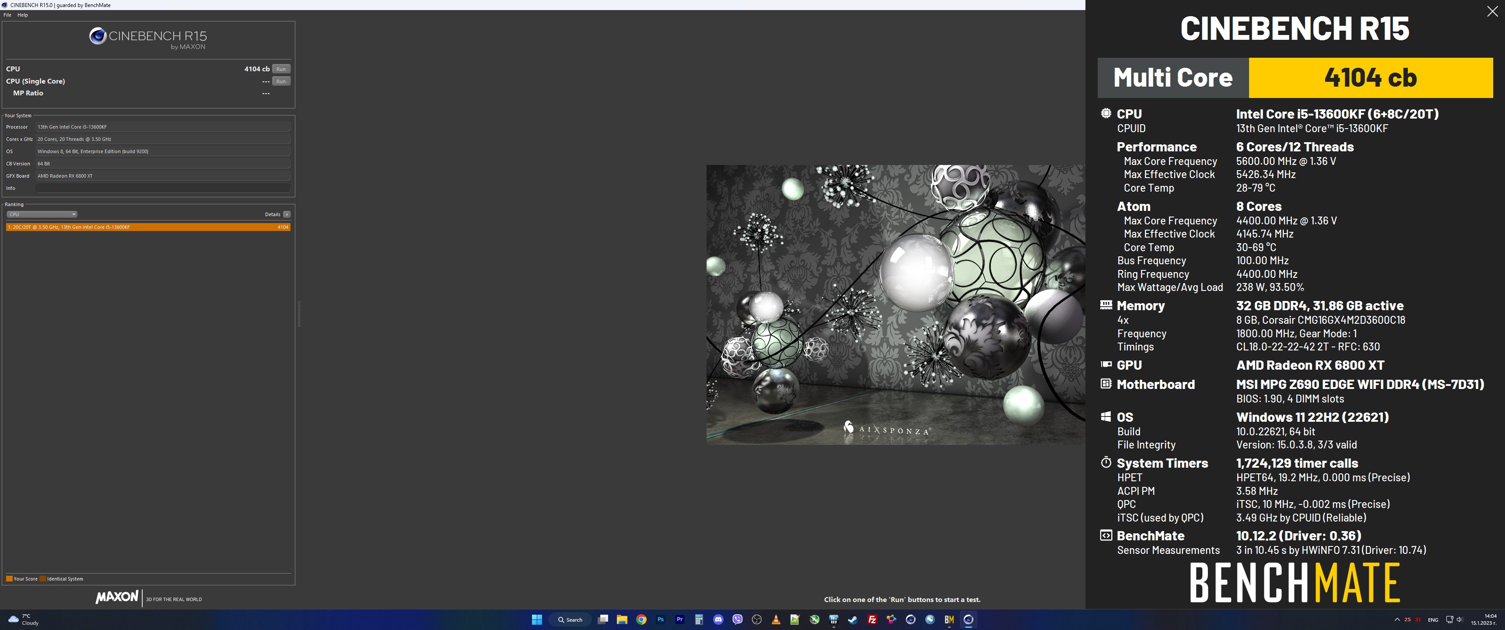Viewport: 1505px width, 630px height.
Task: Click the OS field showing Windows 8
Action: (x=163, y=151)
